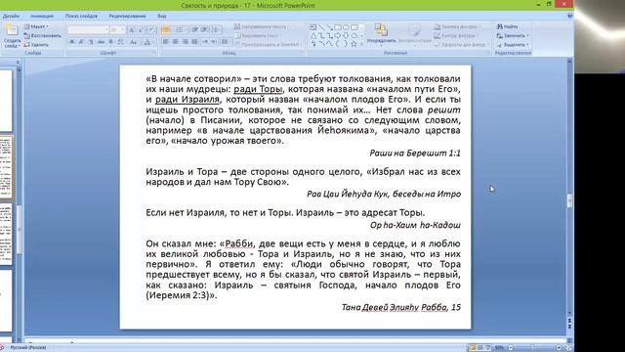Open the line spacing menu
The height and width of the screenshot is (352, 625).
(216, 30)
